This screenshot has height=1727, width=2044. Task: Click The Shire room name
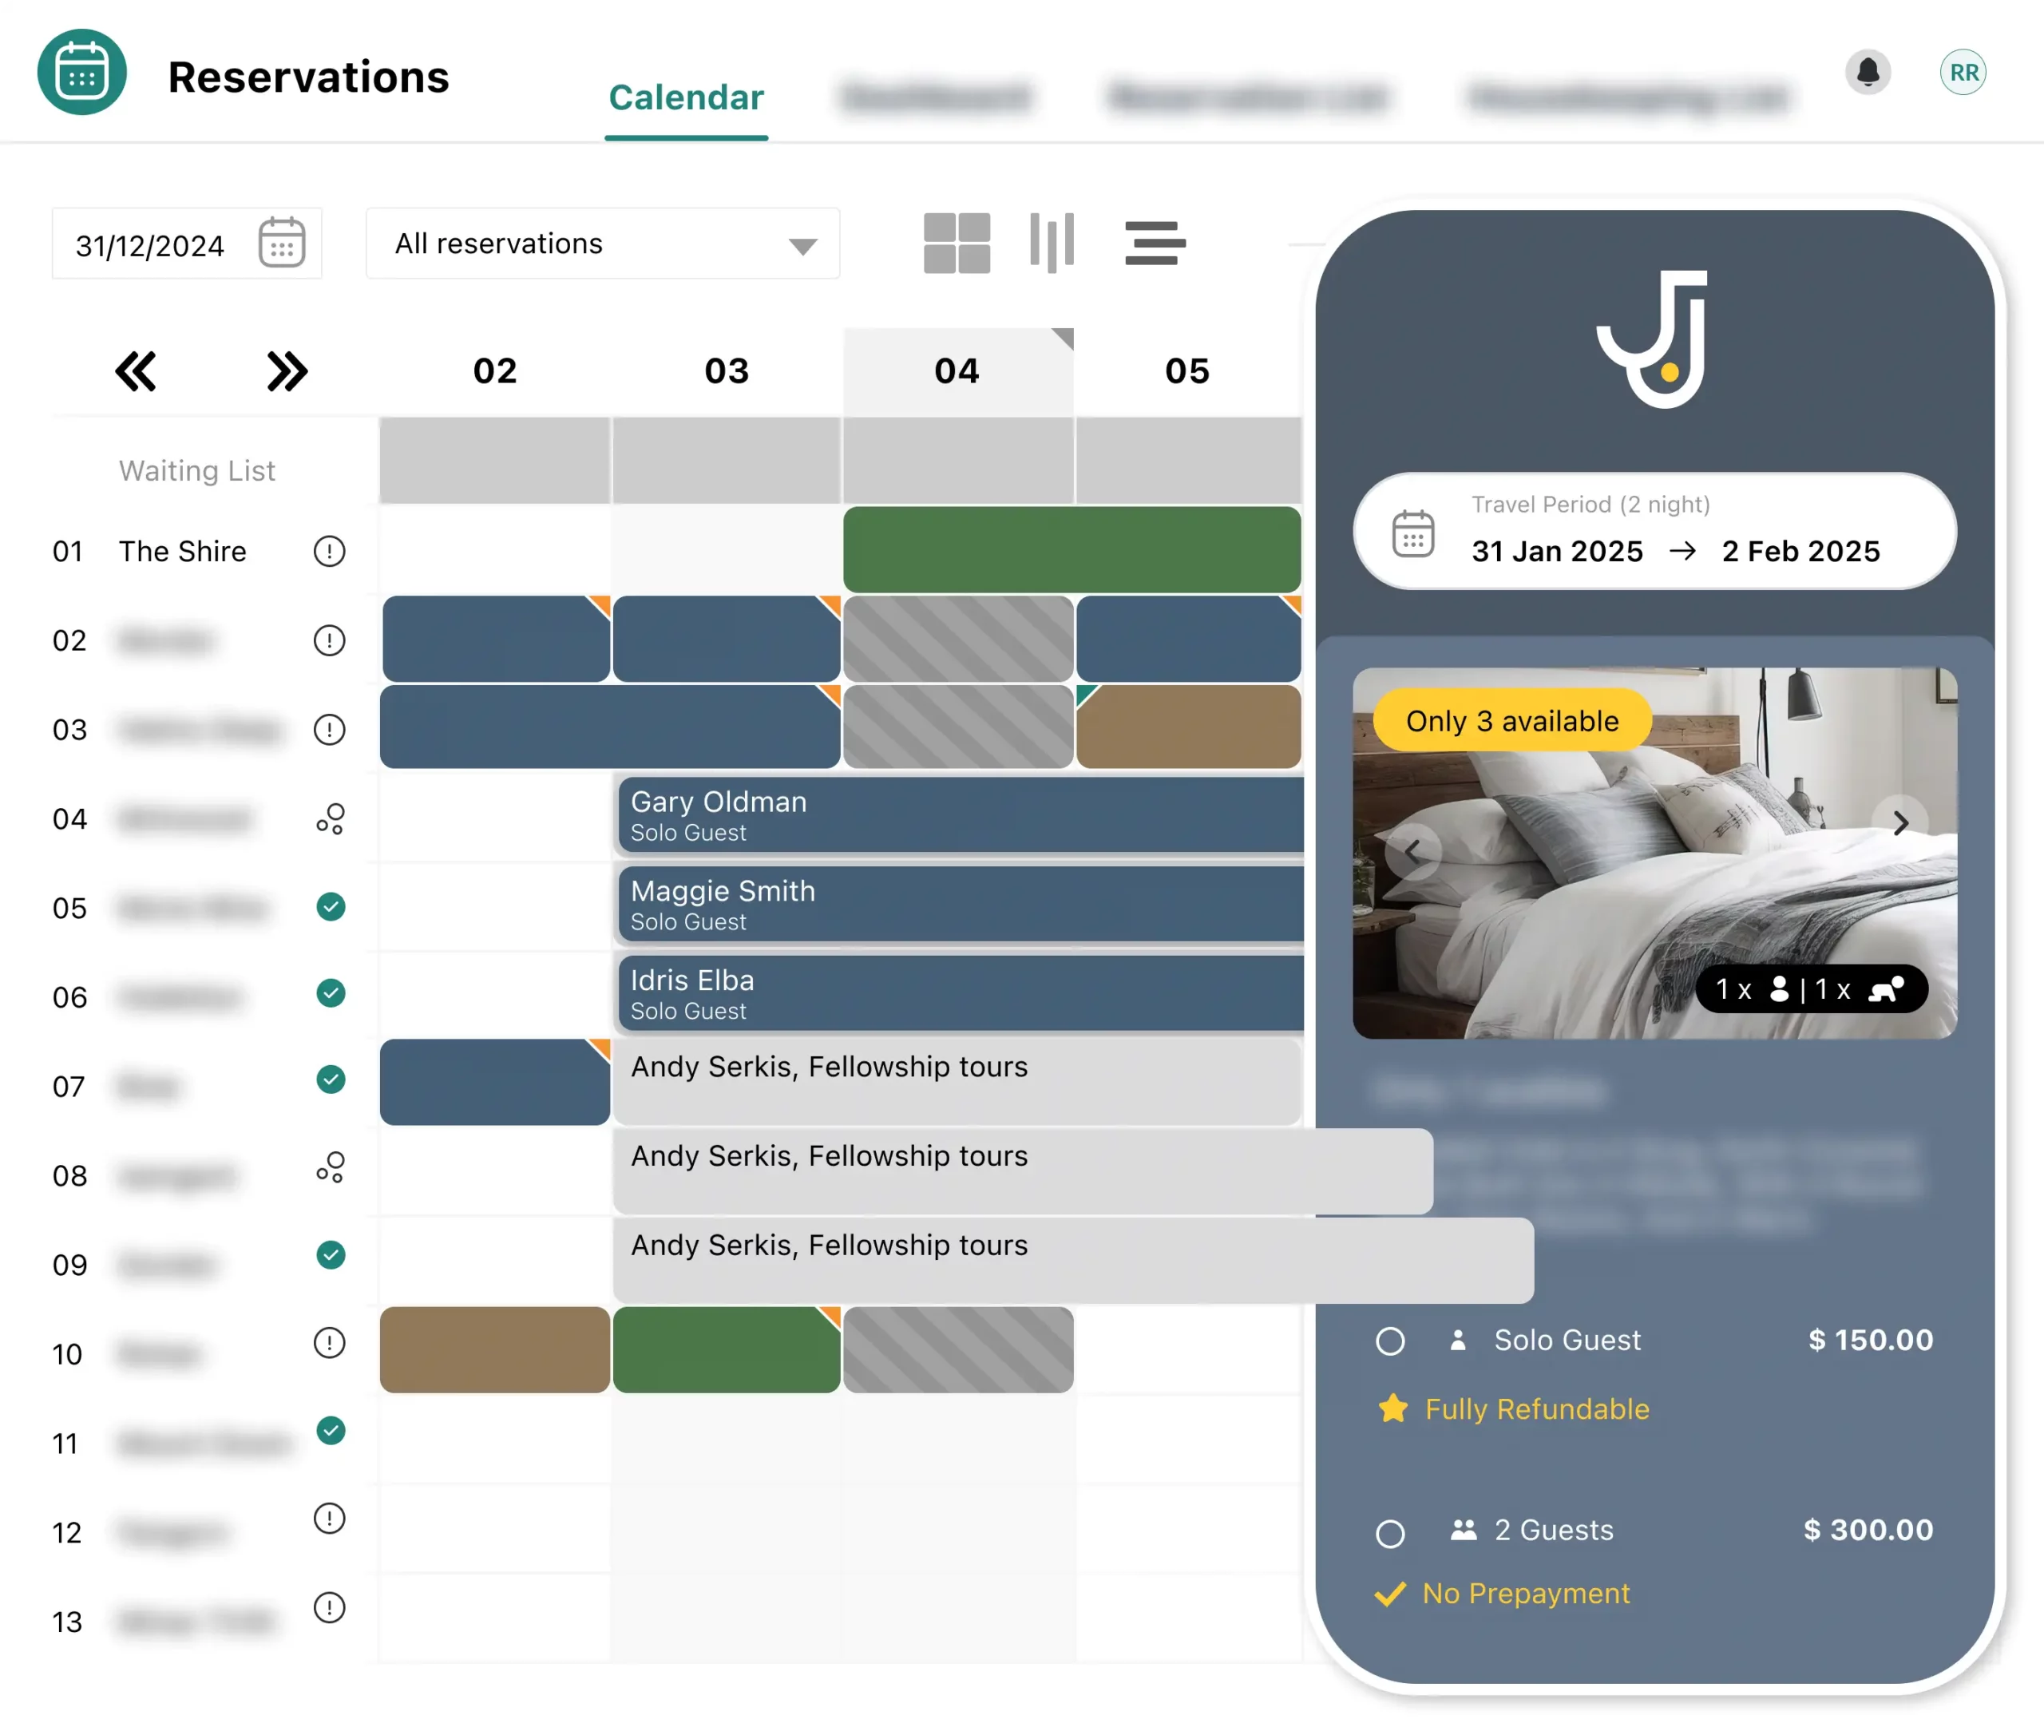pos(182,551)
